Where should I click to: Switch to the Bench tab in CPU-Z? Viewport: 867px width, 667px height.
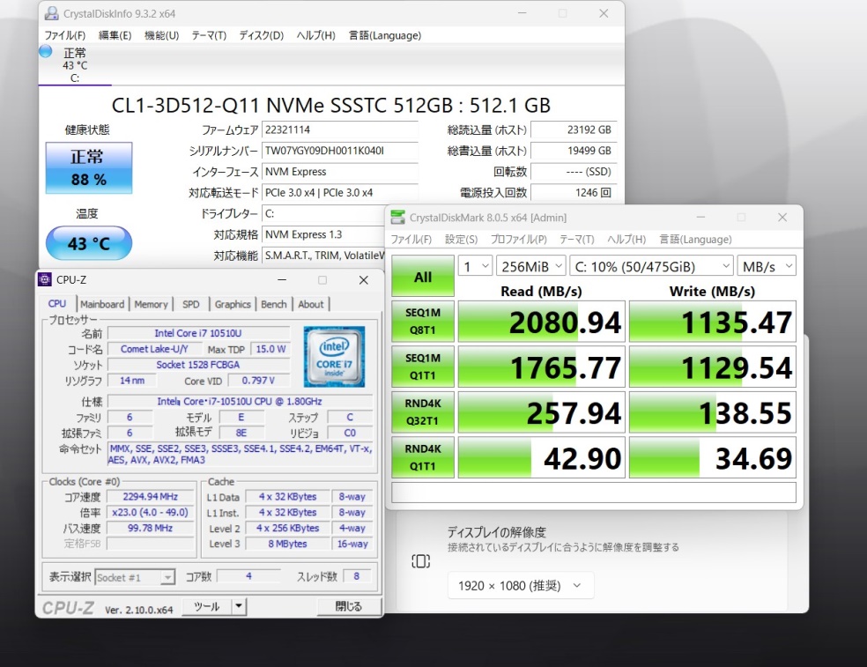click(274, 304)
